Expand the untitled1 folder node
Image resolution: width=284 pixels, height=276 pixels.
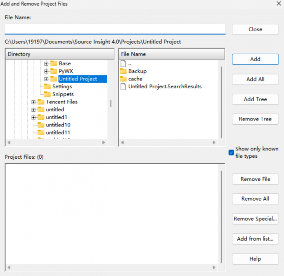tap(33, 117)
